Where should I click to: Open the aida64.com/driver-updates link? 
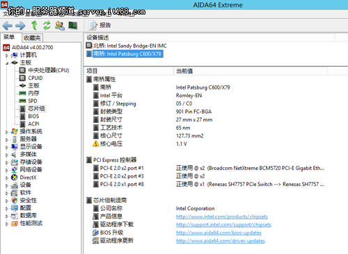220,241
